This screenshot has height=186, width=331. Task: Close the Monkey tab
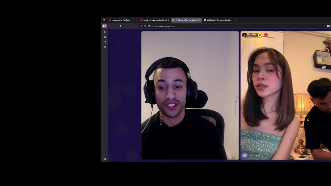pyautogui.click(x=200, y=20)
